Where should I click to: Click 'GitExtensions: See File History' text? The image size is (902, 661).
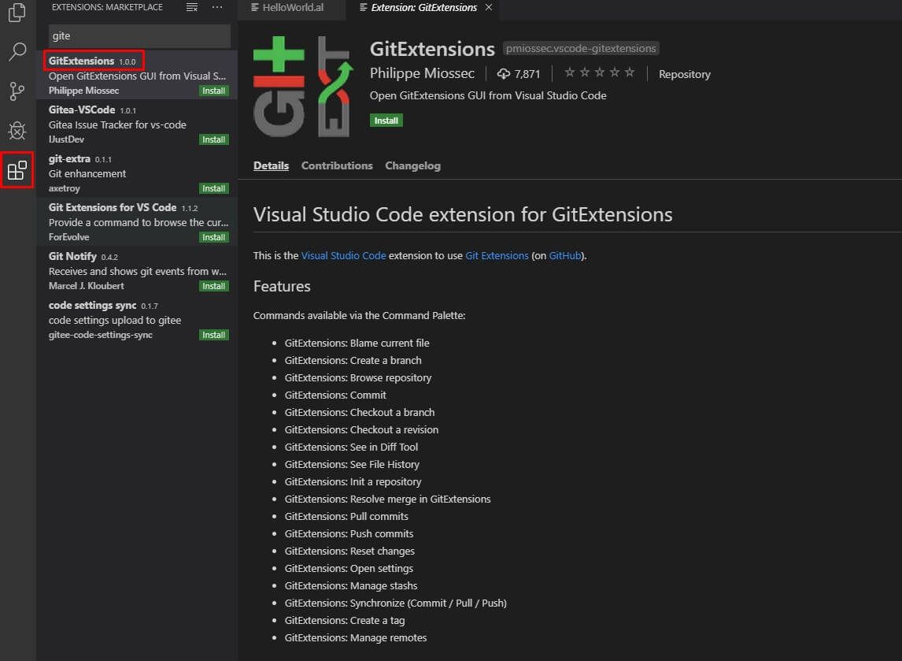pos(352,464)
